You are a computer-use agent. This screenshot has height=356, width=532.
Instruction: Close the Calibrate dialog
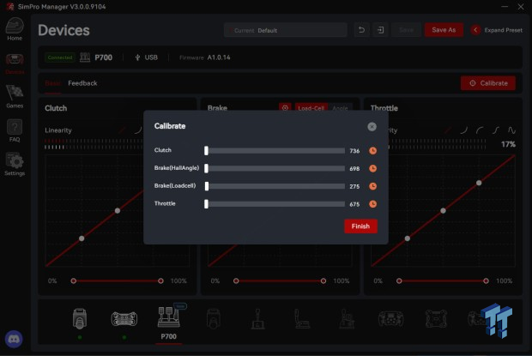tap(372, 126)
